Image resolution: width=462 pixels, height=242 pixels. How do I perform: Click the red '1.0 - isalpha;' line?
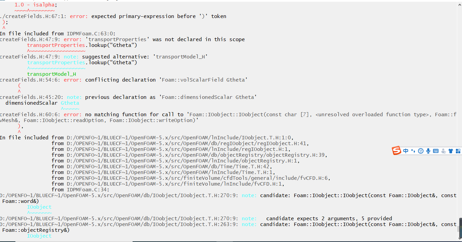pos(36,5)
